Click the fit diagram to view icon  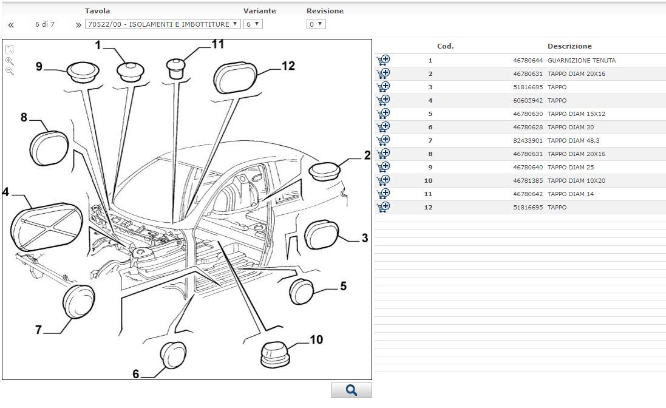9,49
